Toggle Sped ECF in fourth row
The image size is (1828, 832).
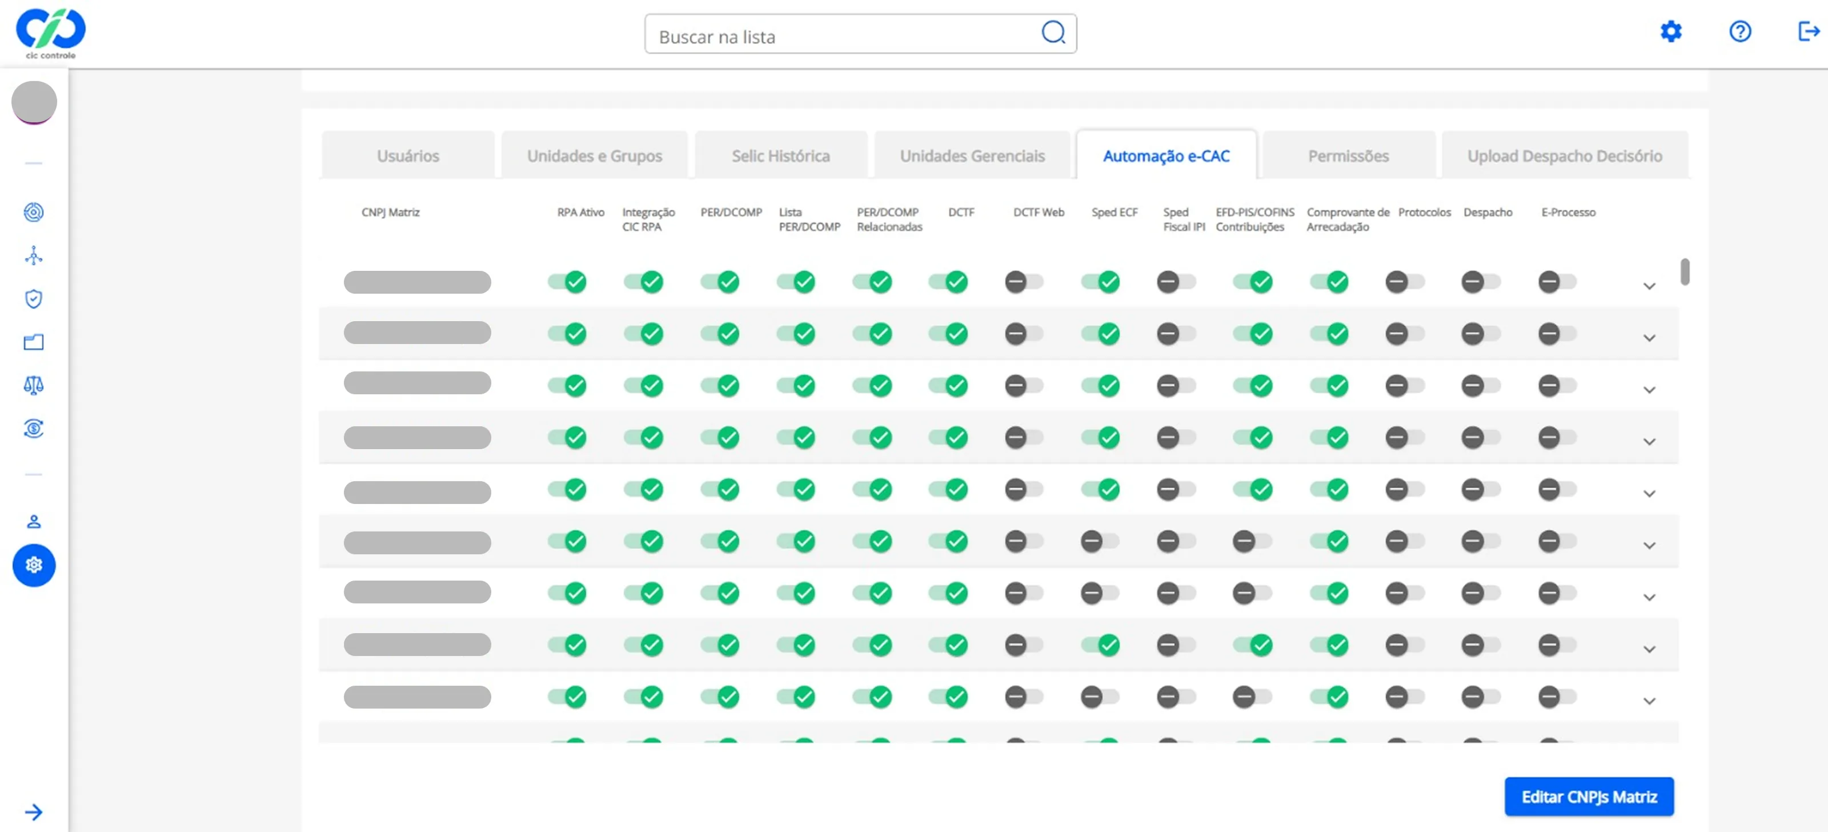pos(1101,437)
